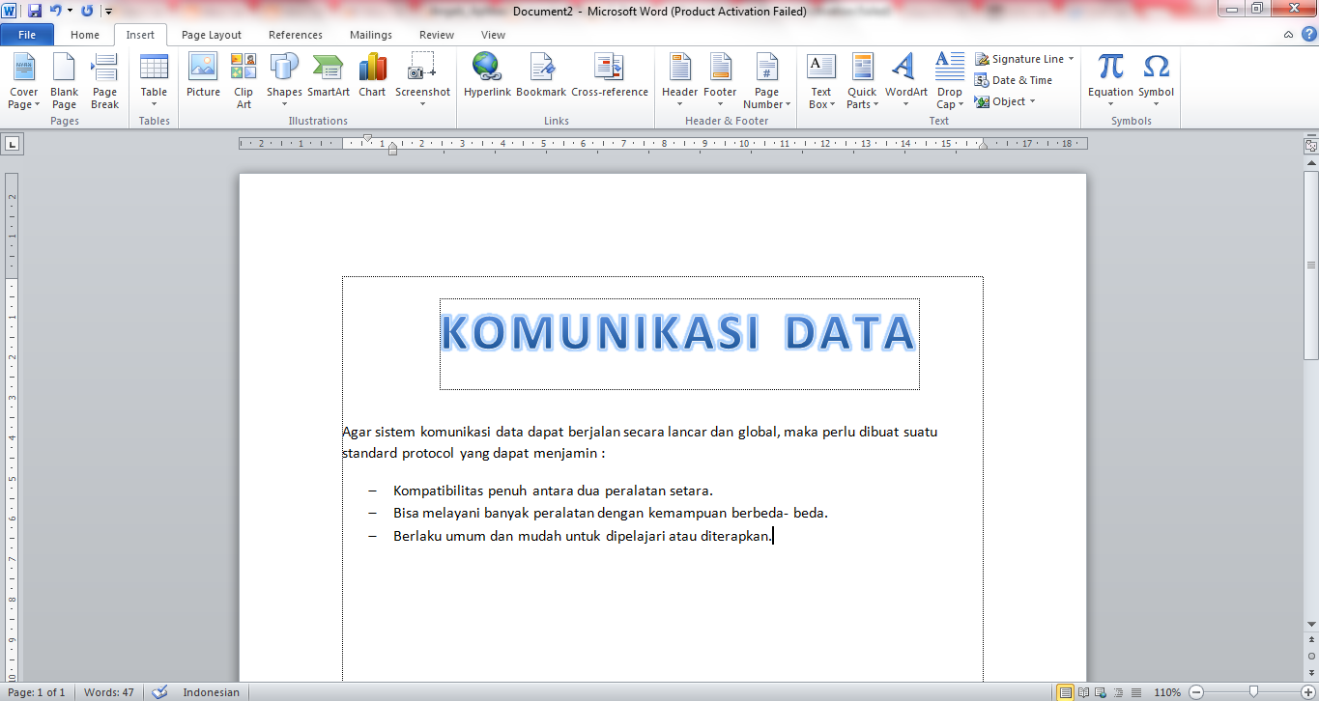This screenshot has height=701, width=1319.
Task: Switch to Print Layout view
Action: coord(1065,692)
